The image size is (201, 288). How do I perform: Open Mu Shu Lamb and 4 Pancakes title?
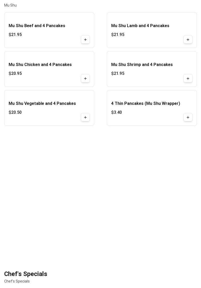point(140,26)
